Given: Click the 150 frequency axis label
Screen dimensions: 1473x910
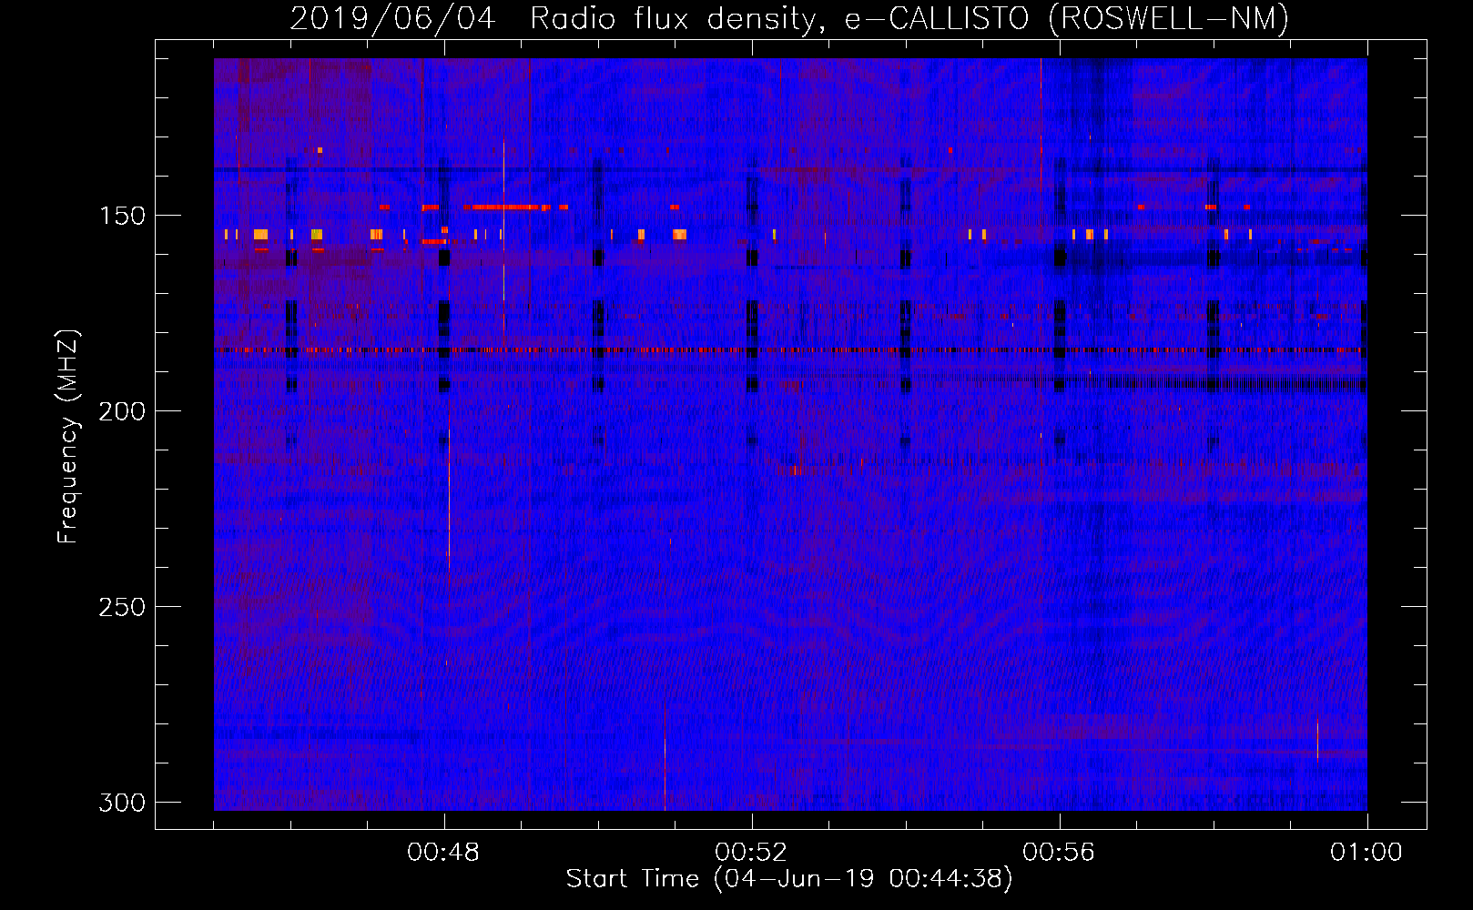Looking at the screenshot, I should (x=122, y=216).
